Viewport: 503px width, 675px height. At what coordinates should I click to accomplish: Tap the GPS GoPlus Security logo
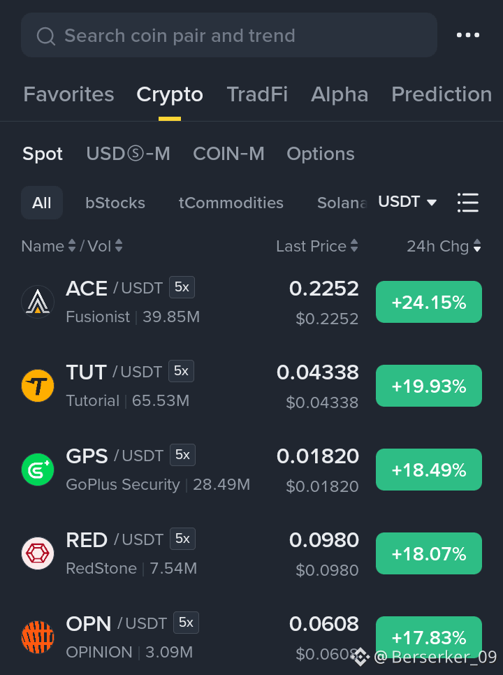coord(38,470)
